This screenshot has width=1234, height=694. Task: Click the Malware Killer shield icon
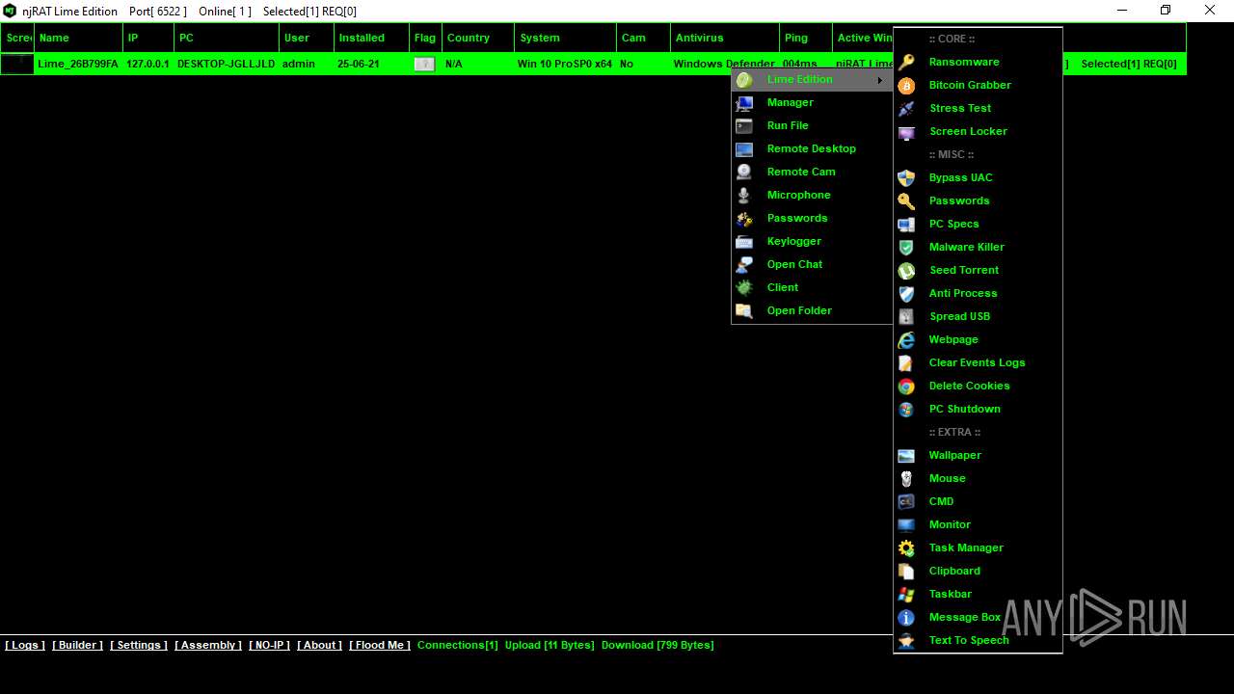(906, 247)
